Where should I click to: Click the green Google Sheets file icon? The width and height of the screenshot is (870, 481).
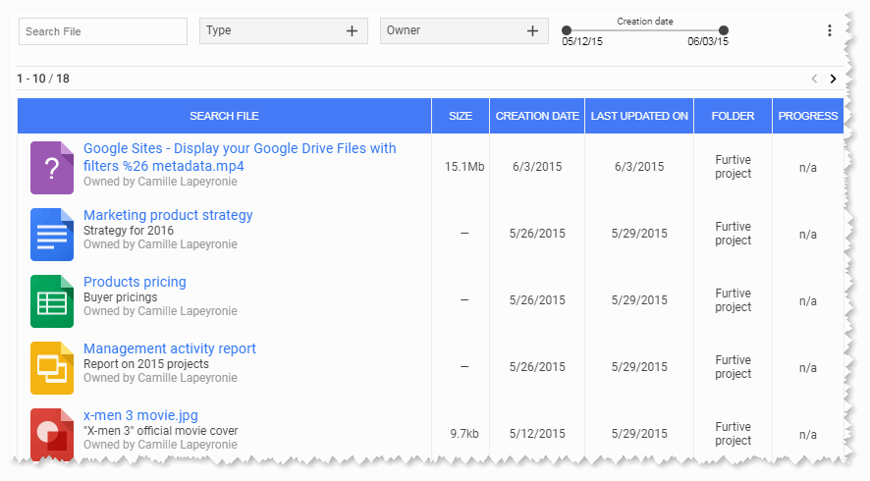(x=52, y=300)
